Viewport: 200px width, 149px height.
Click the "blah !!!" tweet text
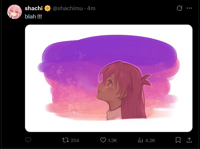pyautogui.click(x=33, y=16)
